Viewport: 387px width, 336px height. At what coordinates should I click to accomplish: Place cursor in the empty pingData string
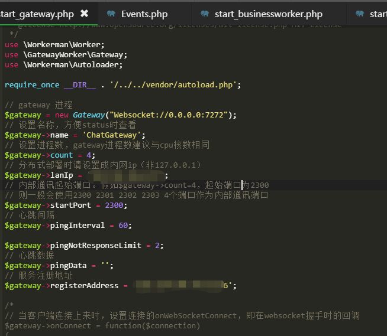coord(105,266)
